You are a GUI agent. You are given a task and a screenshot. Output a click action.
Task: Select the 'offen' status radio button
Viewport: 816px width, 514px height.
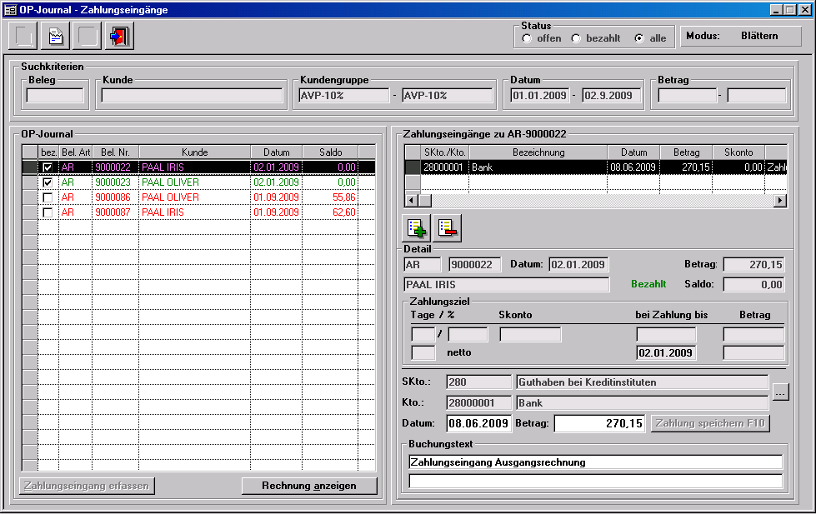(x=527, y=38)
